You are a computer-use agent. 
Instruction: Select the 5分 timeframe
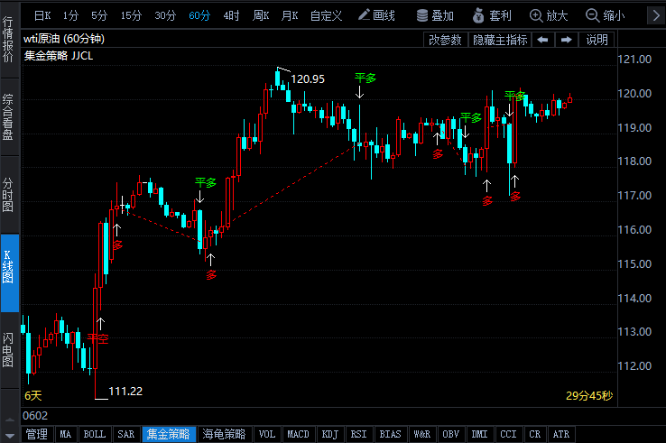point(99,15)
